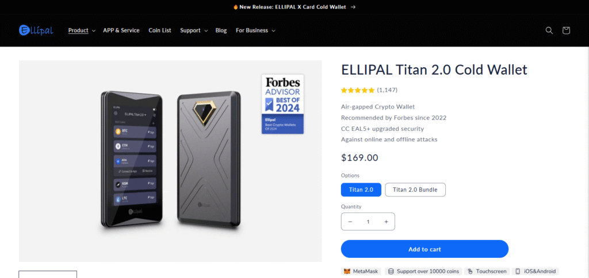Expand the For Business dropdown menu
Image resolution: width=589 pixels, height=278 pixels.
(255, 30)
